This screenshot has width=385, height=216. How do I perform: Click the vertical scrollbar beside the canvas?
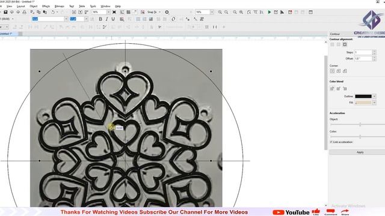pyautogui.click(x=326, y=103)
